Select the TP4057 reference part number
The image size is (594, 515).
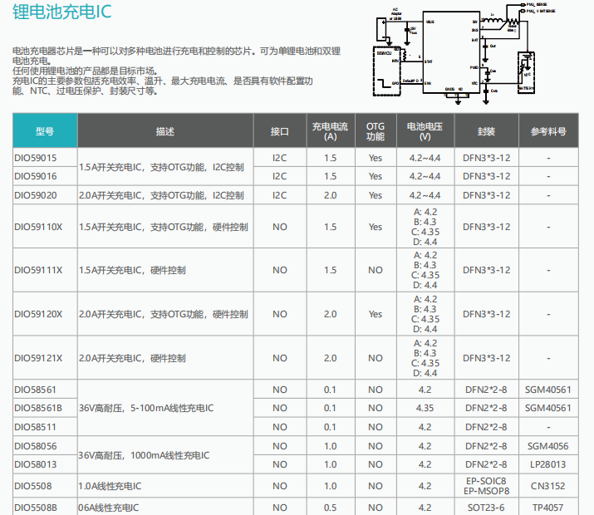[x=548, y=508]
